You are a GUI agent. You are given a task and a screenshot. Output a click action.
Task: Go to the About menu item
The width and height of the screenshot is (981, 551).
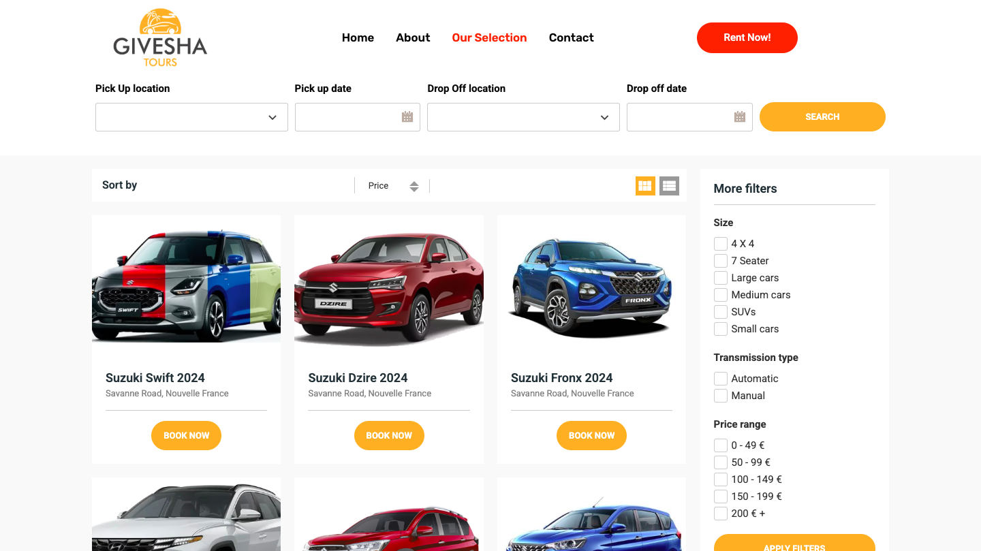click(x=413, y=37)
